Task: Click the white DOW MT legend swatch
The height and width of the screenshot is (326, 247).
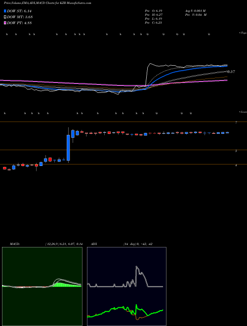Action: [5, 17]
